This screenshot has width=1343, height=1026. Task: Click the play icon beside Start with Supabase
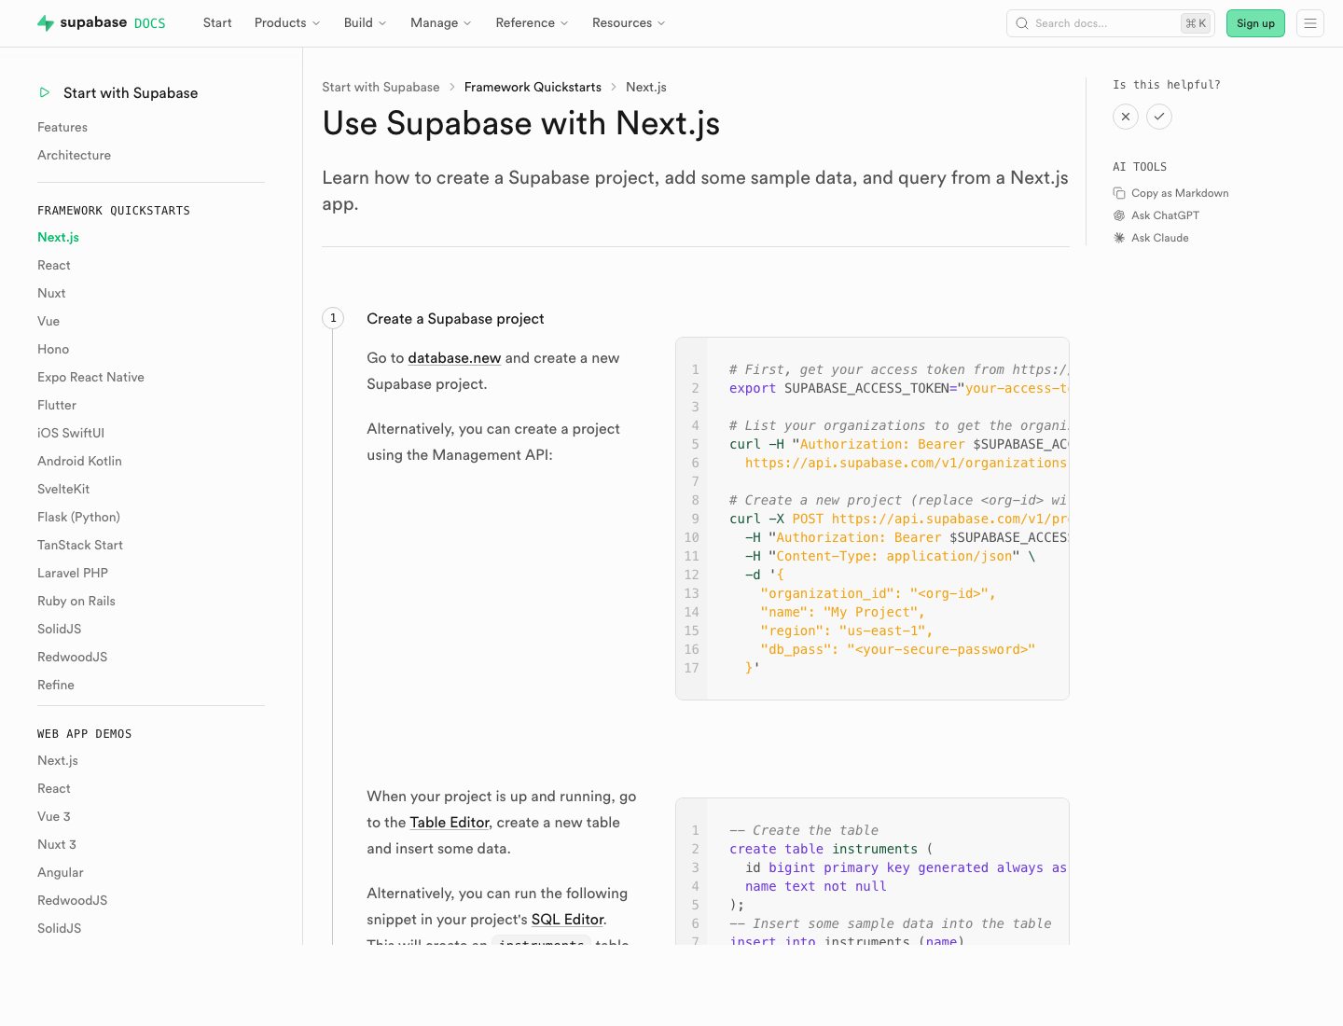point(45,92)
